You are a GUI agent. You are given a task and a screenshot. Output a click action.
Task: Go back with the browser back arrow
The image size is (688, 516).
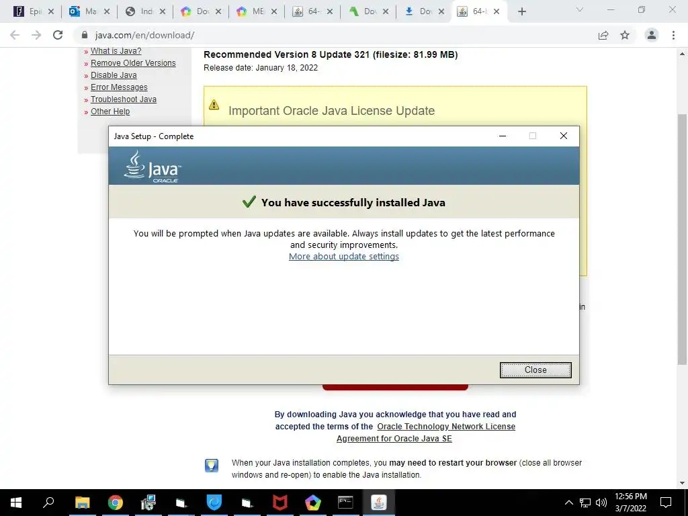[x=15, y=35]
